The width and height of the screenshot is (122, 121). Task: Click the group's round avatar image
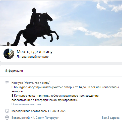tap(9, 54)
